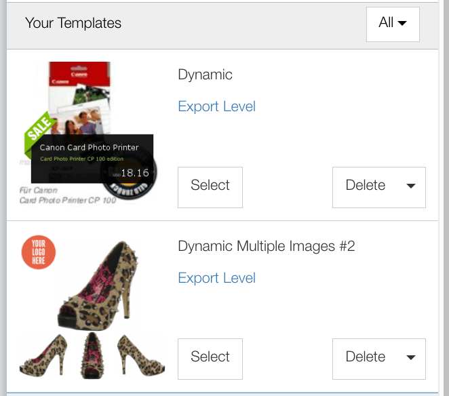This screenshot has height=396, width=449.
Task: Select the middle small leopard shoe image
Action: (x=91, y=354)
